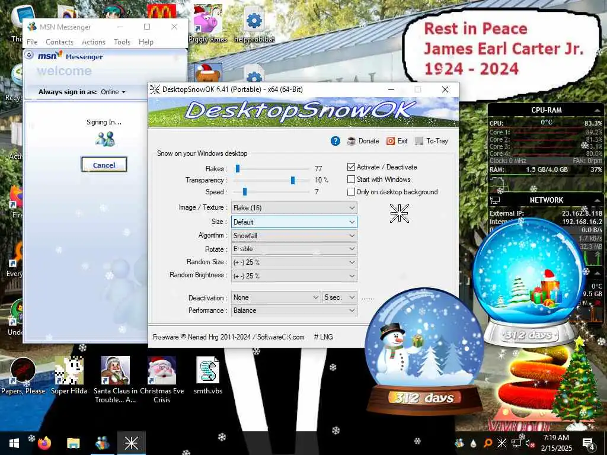Open the Deactivation dropdown set to None

[x=276, y=297]
